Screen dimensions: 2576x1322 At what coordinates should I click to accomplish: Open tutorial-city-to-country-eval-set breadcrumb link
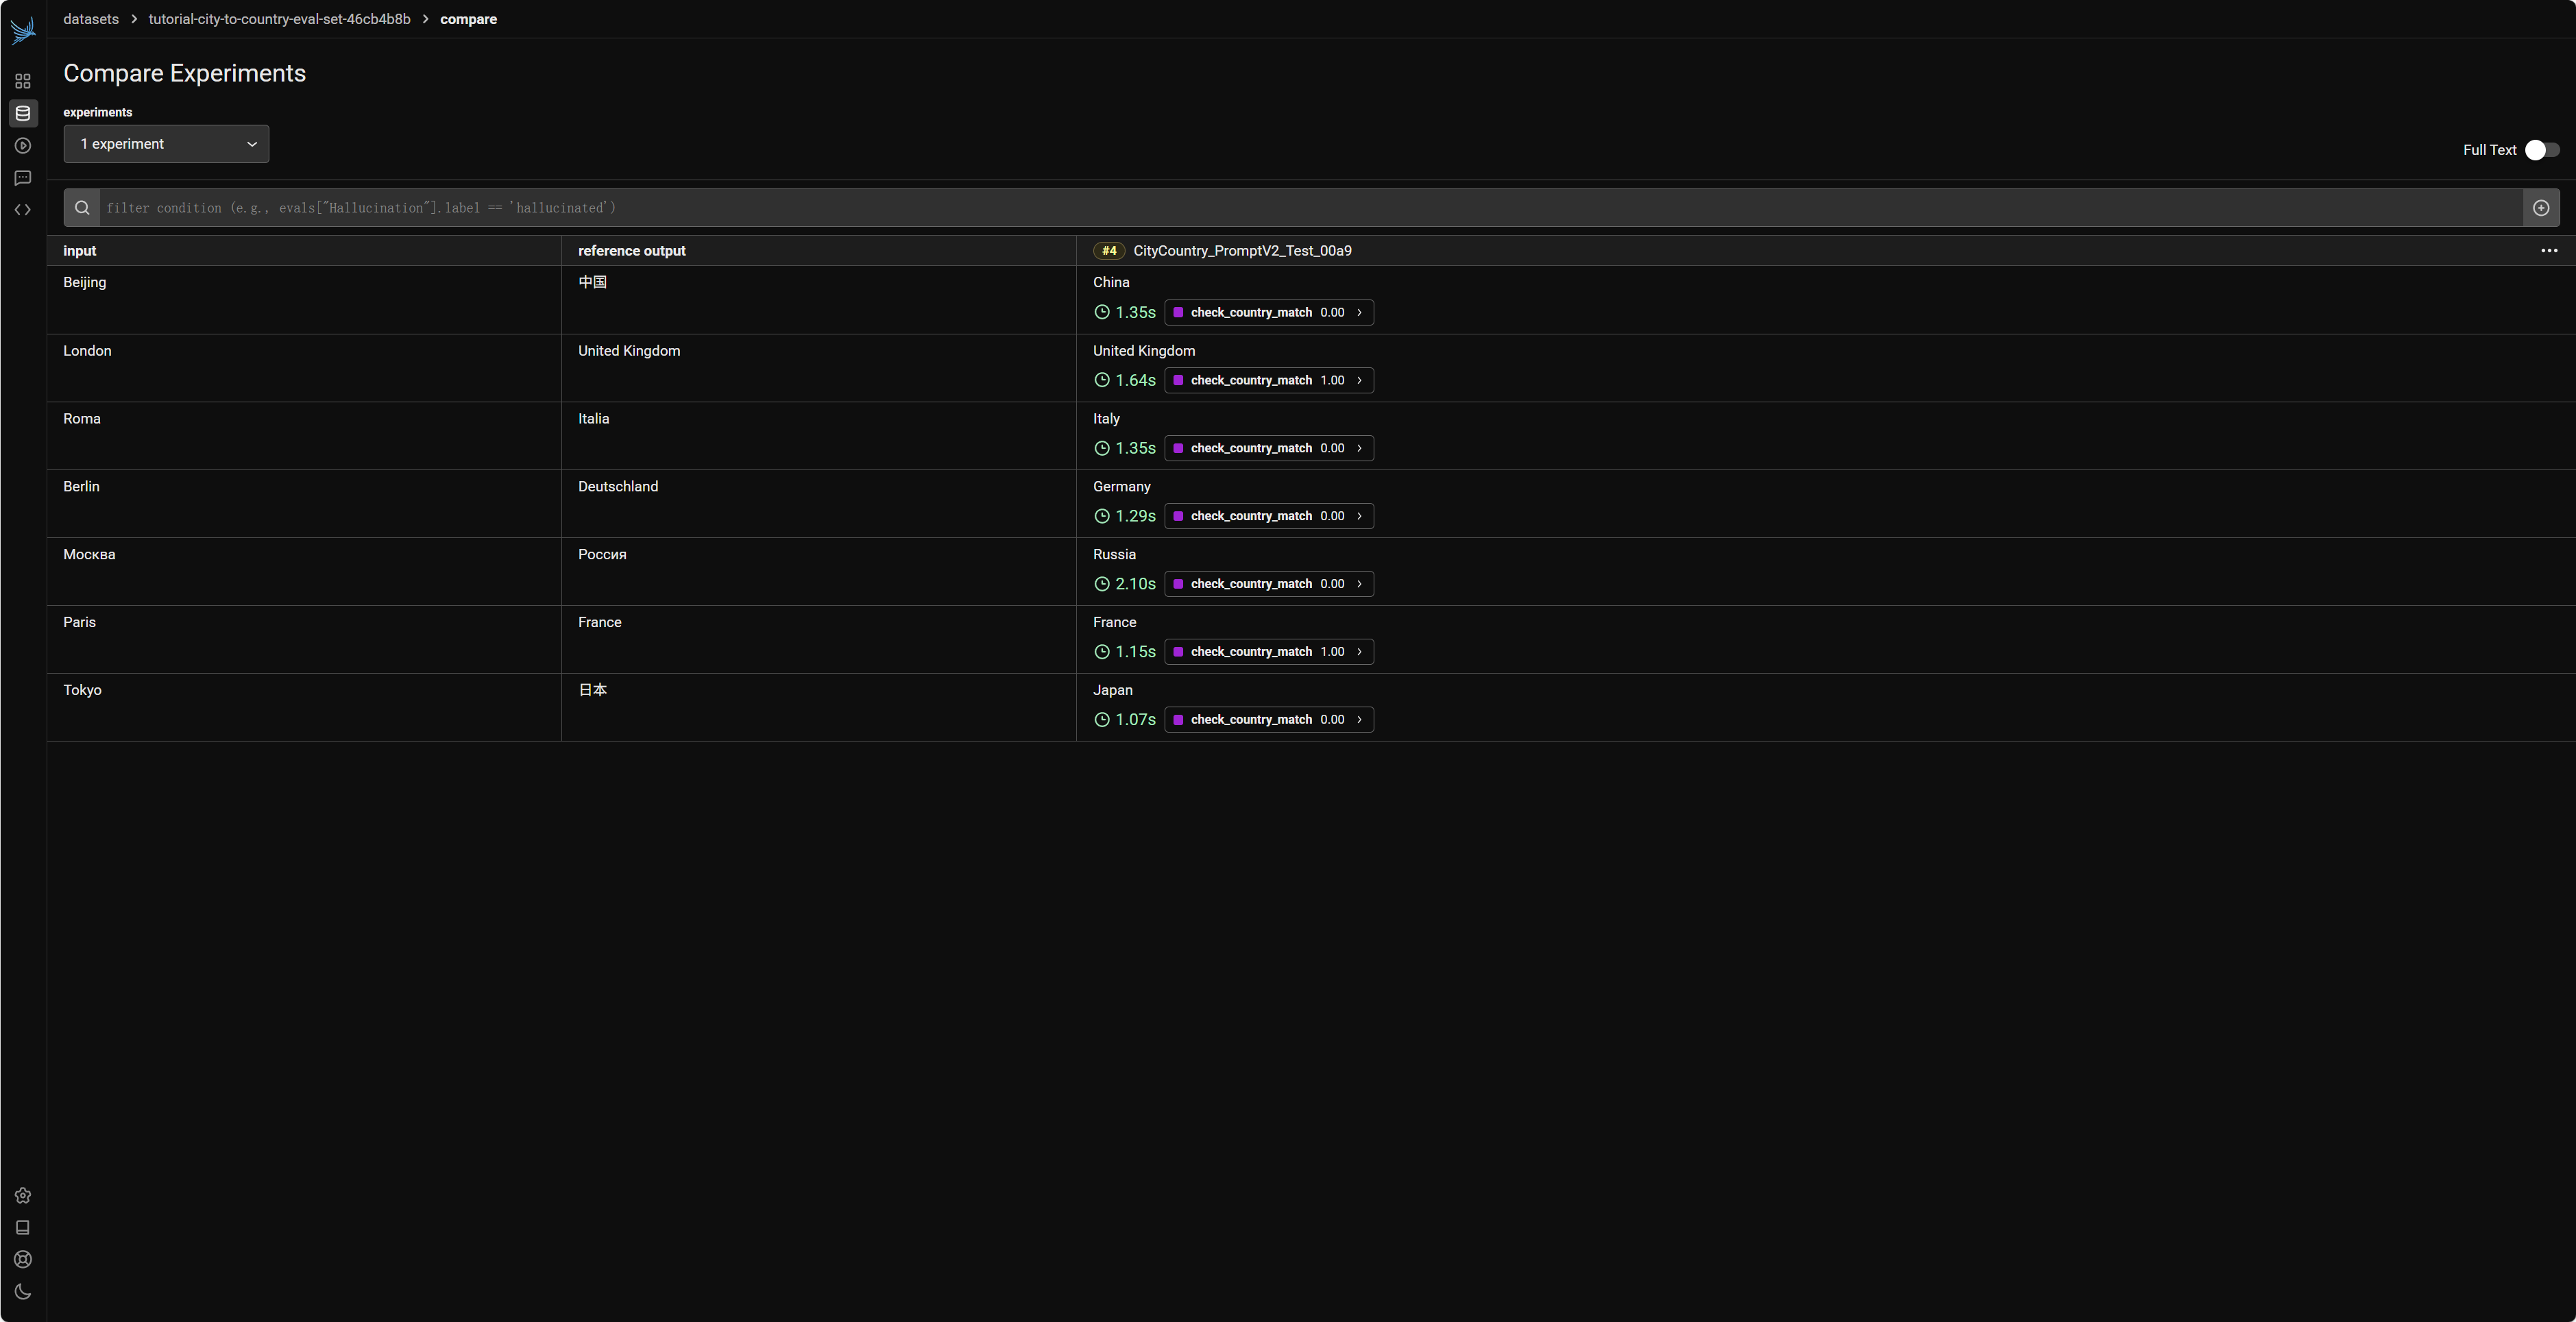pyautogui.click(x=279, y=19)
